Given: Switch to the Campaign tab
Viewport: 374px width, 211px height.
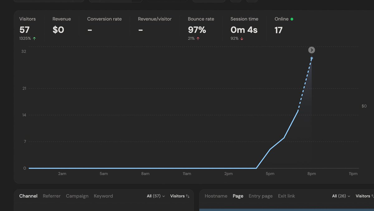Looking at the screenshot, I should [x=77, y=196].
